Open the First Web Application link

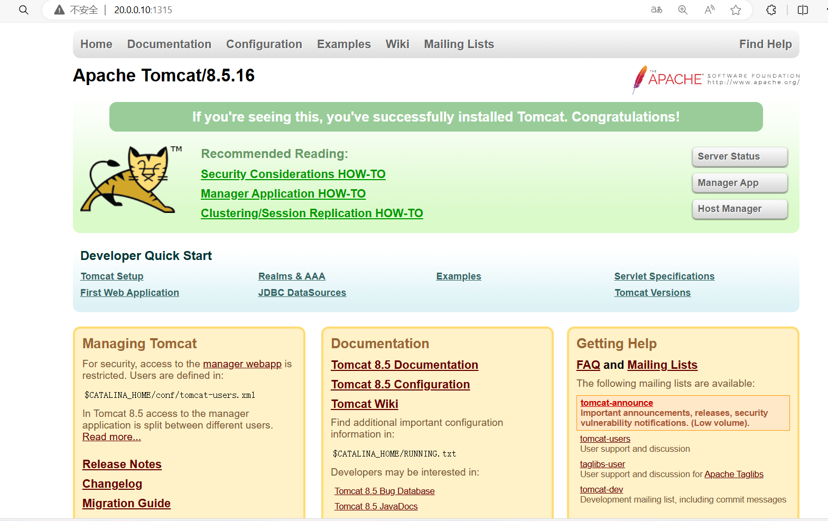tap(129, 293)
